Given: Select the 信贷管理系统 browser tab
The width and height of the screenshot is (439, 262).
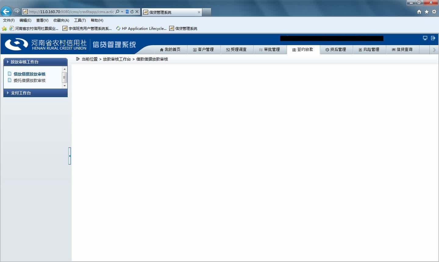Looking at the screenshot, I should (x=172, y=12).
